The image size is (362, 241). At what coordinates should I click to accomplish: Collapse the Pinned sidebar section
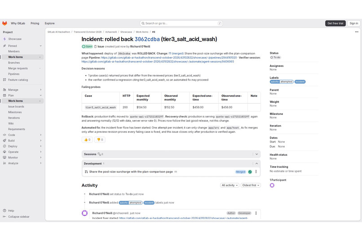click(40, 46)
